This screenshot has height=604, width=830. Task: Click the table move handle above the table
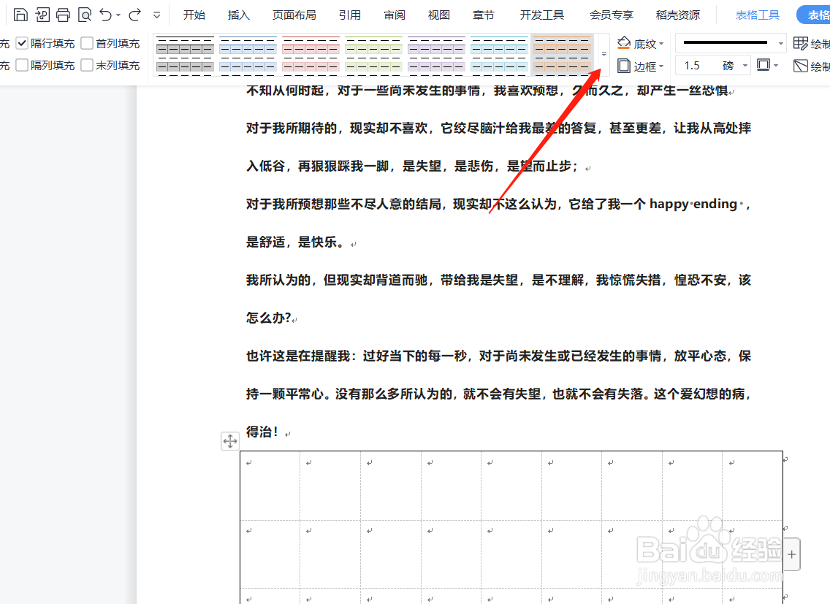tap(230, 440)
